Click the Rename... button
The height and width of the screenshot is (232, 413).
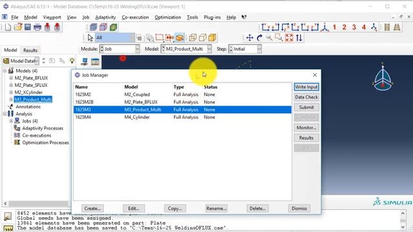[216, 208]
